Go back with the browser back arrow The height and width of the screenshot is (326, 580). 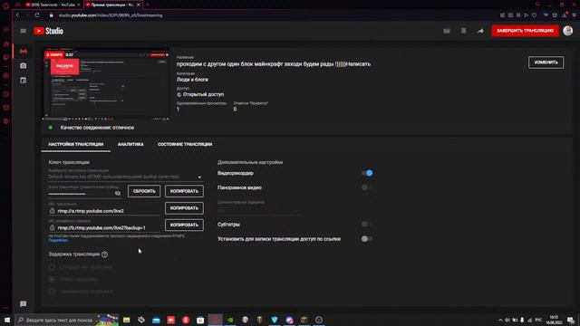point(17,15)
